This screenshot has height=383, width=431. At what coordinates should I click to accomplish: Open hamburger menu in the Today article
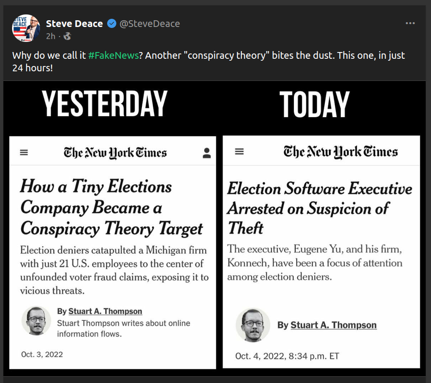click(239, 151)
